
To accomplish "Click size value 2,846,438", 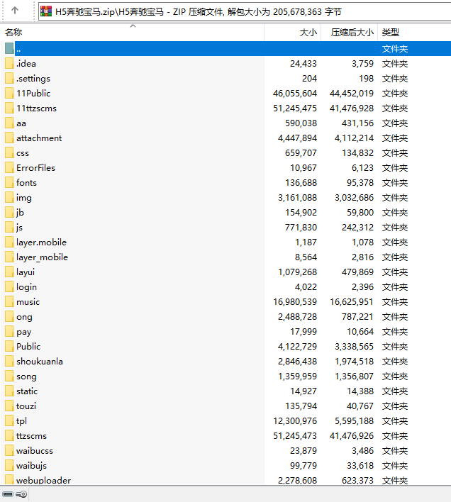I will click(x=297, y=361).
